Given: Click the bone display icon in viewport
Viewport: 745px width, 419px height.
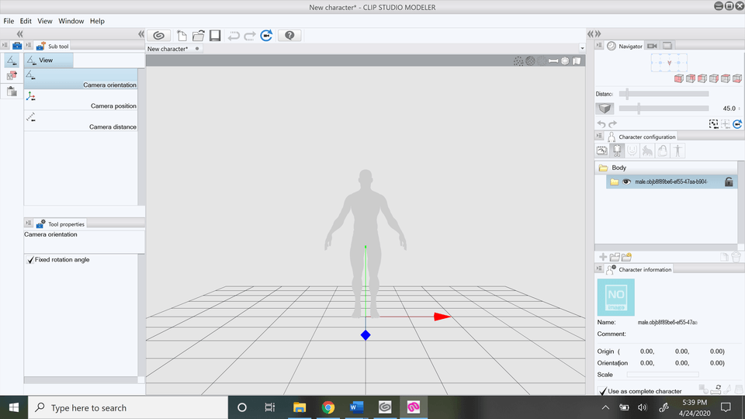Looking at the screenshot, I should (x=553, y=61).
